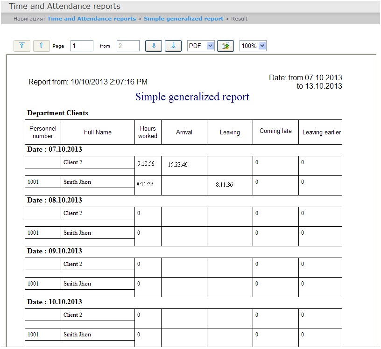Click the Hours worked column header
Viewport: 381px width, 349px height.
[x=148, y=132]
